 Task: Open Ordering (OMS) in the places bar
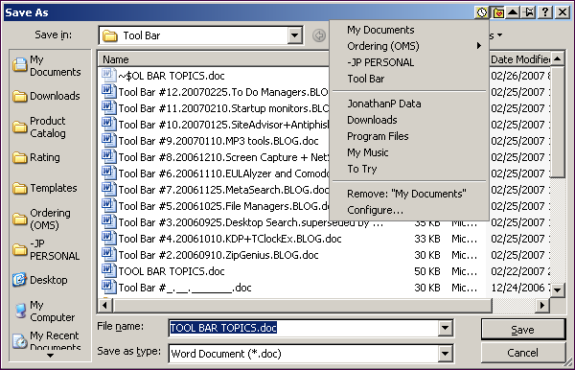(x=42, y=219)
